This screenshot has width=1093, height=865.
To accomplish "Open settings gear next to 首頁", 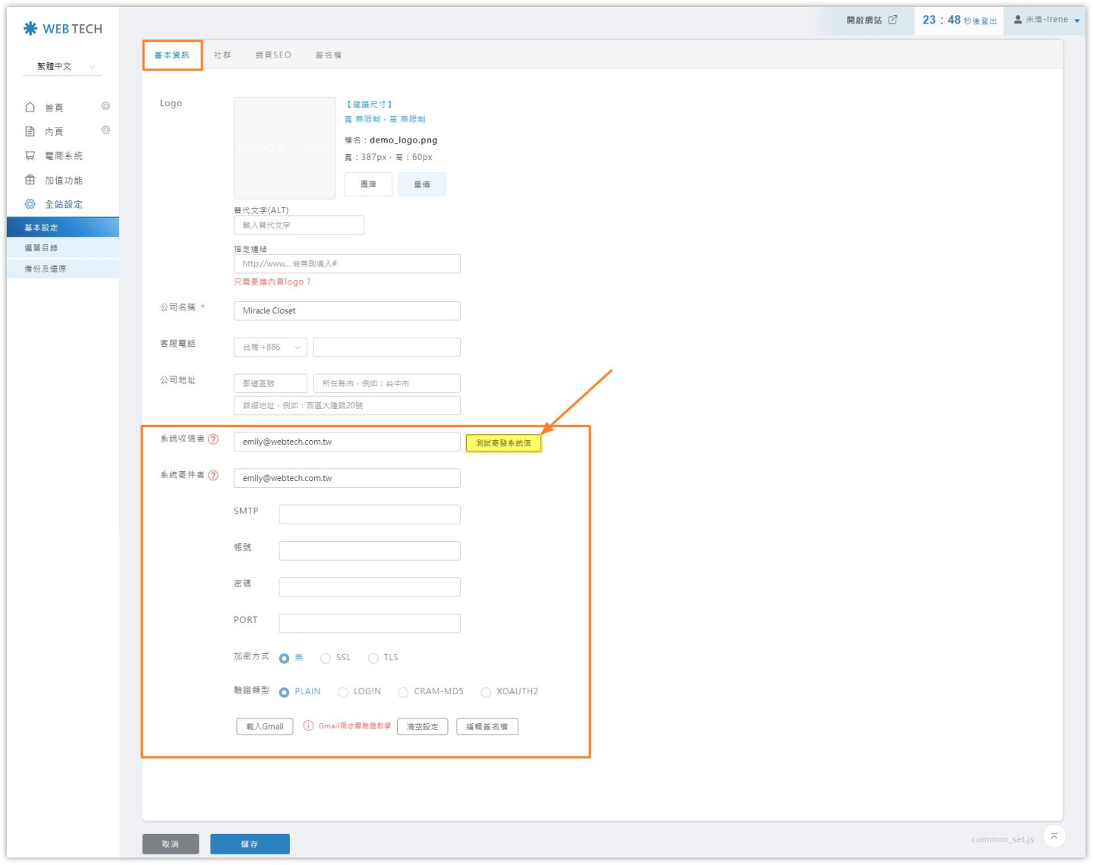I will [106, 106].
